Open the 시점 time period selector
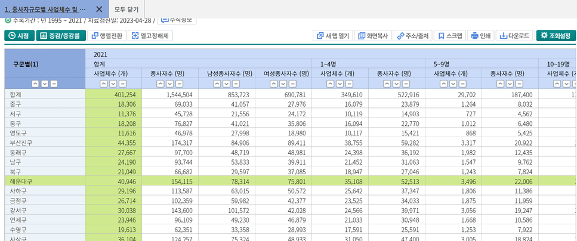 (19, 36)
